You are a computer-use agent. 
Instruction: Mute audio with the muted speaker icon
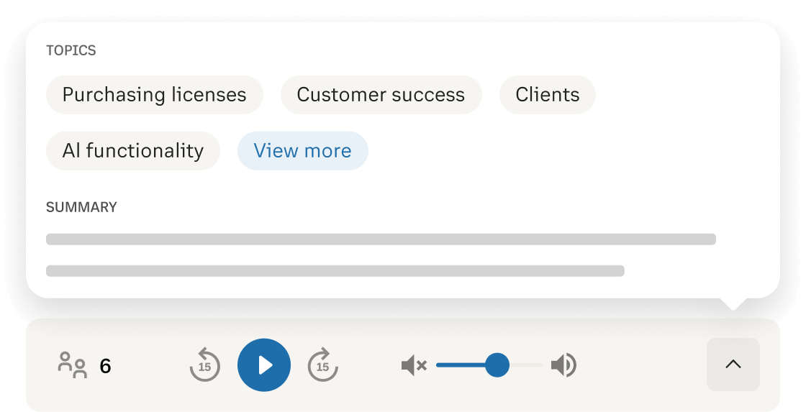click(x=414, y=365)
